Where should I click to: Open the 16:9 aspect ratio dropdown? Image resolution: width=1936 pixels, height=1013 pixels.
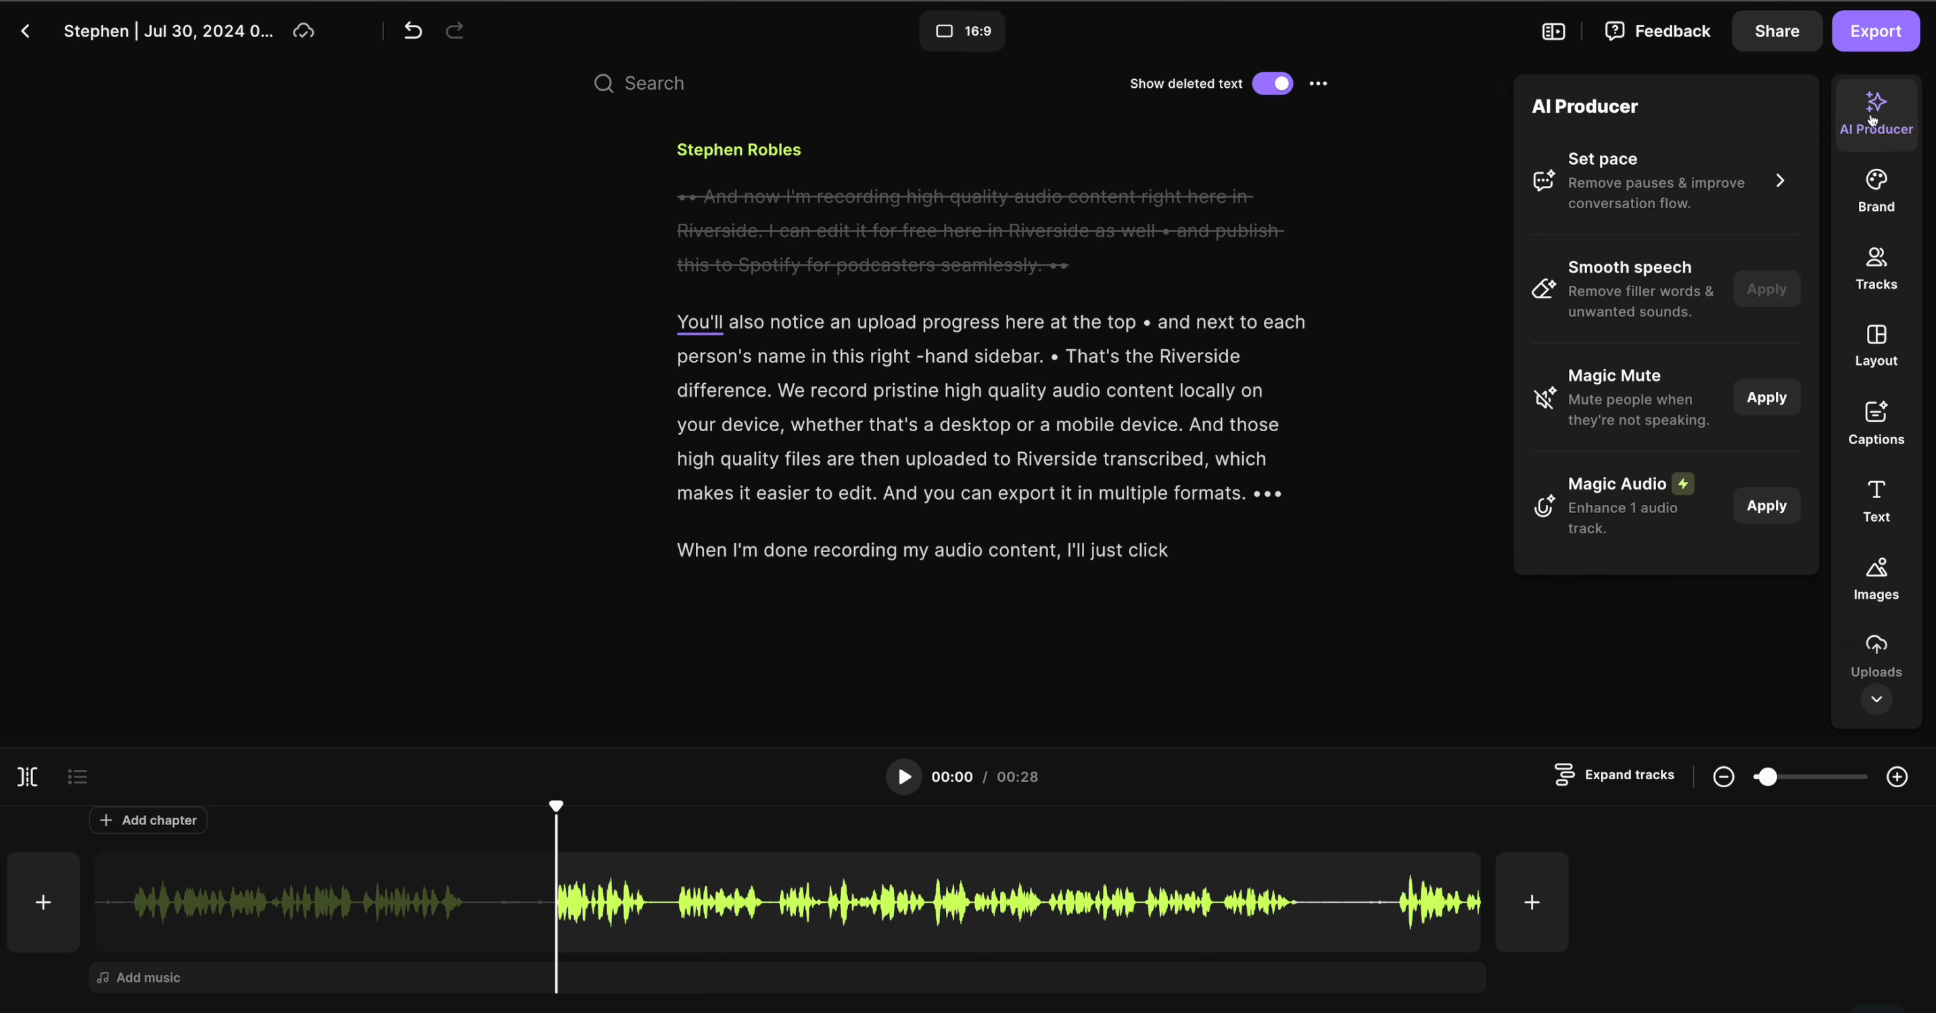coord(962,31)
